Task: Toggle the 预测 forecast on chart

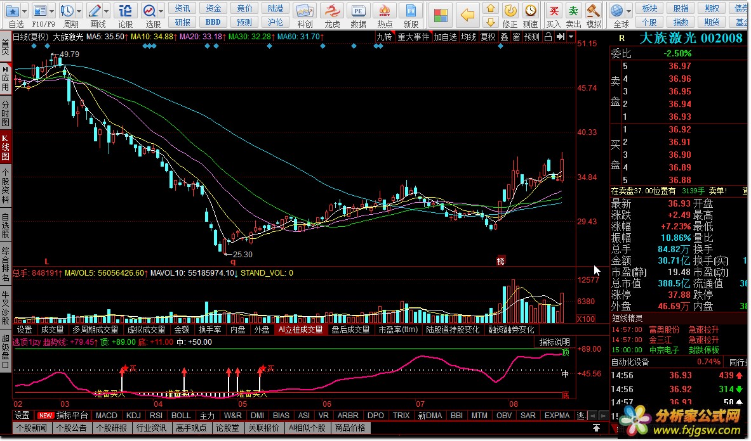Action: (x=531, y=37)
